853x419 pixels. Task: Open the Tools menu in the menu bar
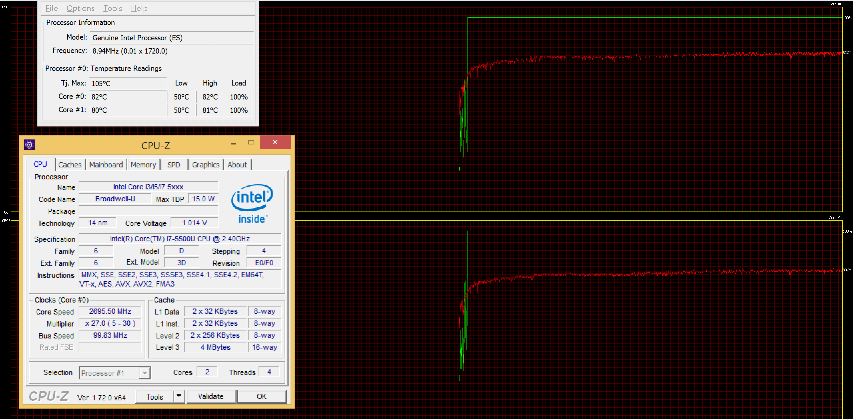click(x=113, y=8)
